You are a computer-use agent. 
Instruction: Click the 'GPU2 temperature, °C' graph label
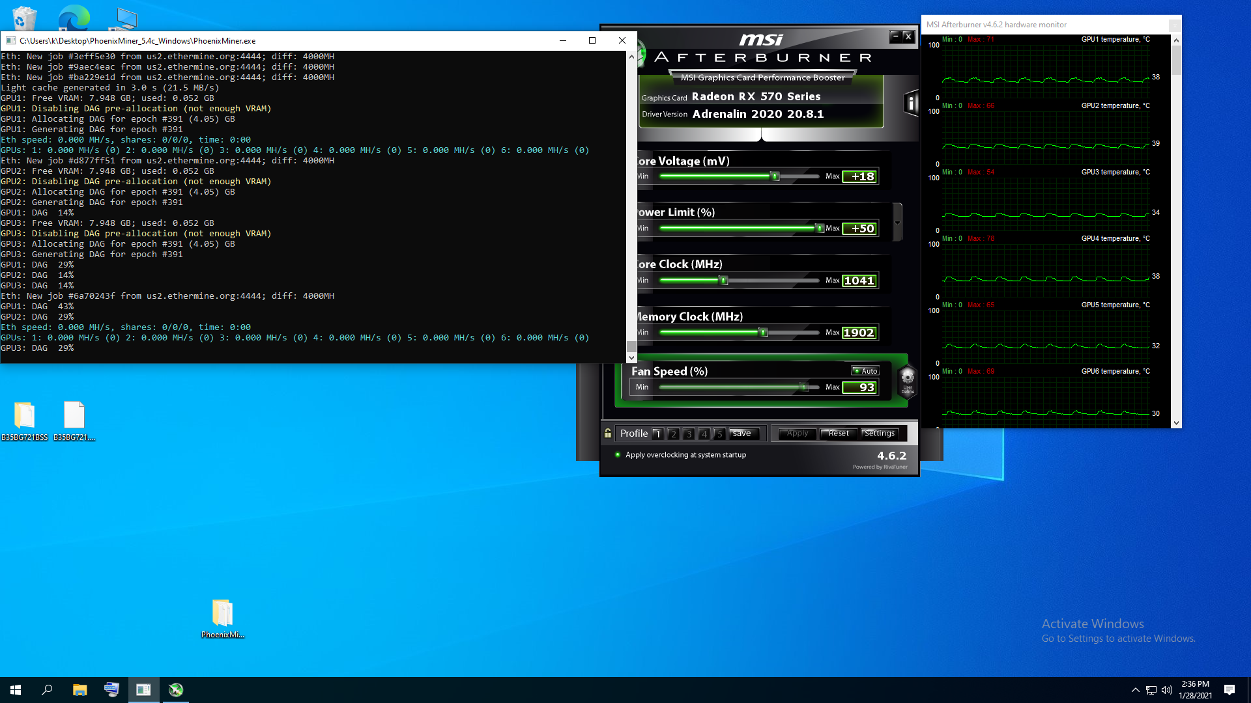[1115, 105]
